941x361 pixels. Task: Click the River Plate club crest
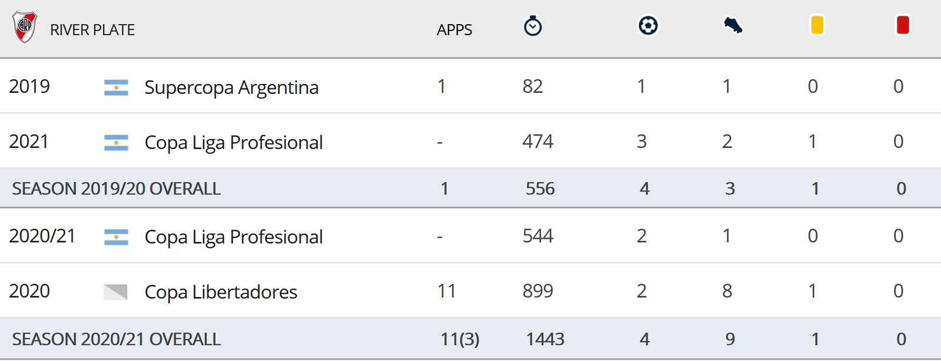25,27
